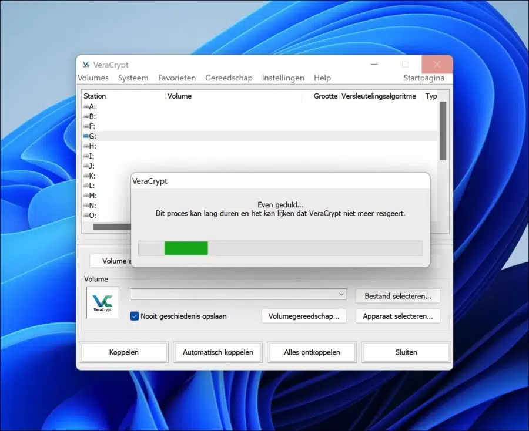The height and width of the screenshot is (431, 529).
Task: Click the Koppelen button
Action: coord(124,352)
